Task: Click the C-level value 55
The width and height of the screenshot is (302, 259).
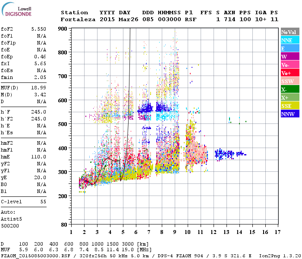Action: coord(43,202)
